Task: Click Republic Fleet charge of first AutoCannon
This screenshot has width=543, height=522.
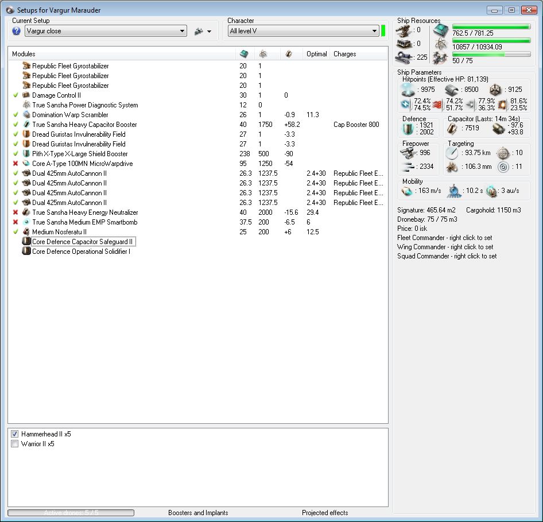Action: [358, 173]
